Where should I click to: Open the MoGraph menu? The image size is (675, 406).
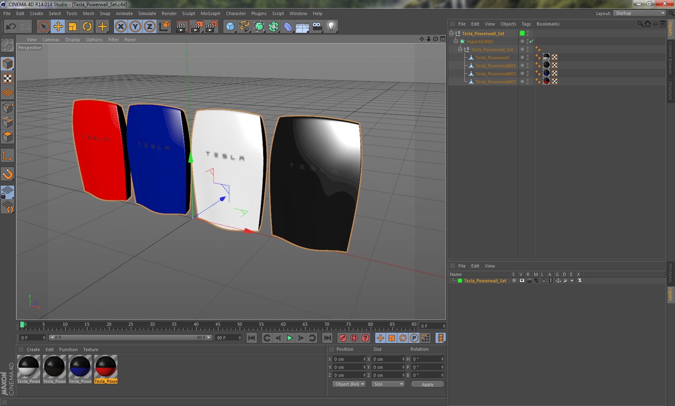pyautogui.click(x=210, y=13)
